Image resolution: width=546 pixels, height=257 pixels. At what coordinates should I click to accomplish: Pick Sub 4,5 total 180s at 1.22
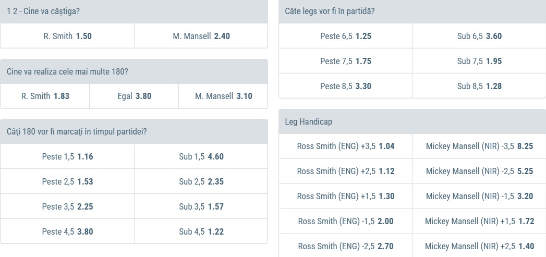[x=201, y=231]
